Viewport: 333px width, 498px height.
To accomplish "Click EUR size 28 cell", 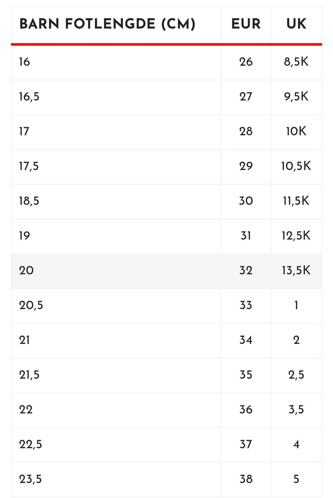I will (246, 132).
